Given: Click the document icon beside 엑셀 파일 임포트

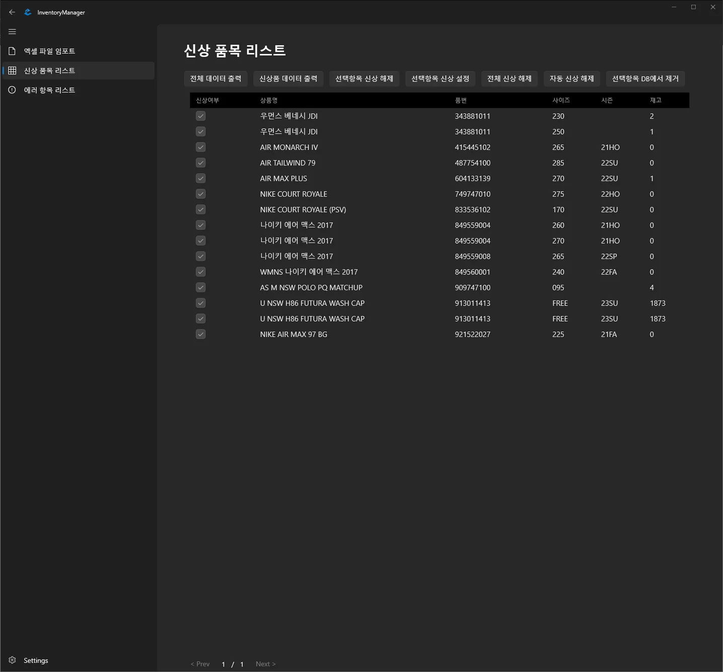Looking at the screenshot, I should coord(12,51).
